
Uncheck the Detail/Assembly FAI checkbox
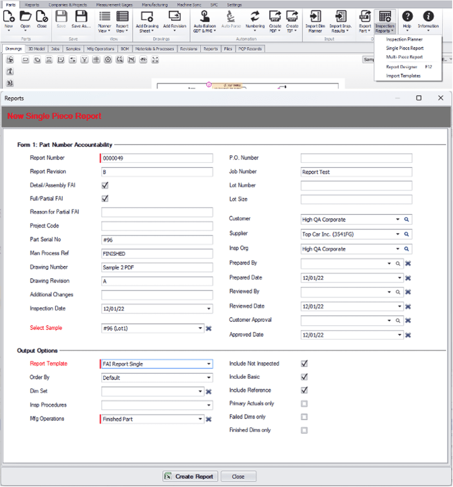[104, 186]
